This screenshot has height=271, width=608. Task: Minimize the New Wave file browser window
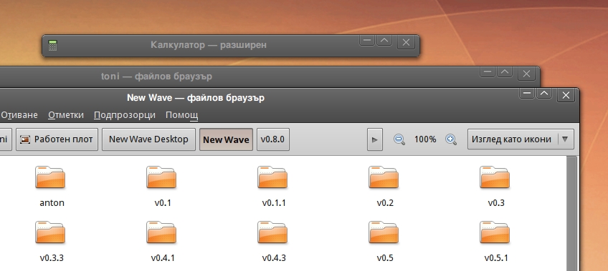(x=527, y=93)
